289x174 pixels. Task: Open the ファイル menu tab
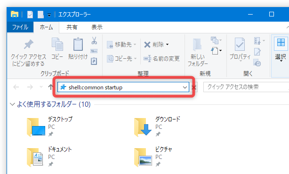coord(20,27)
